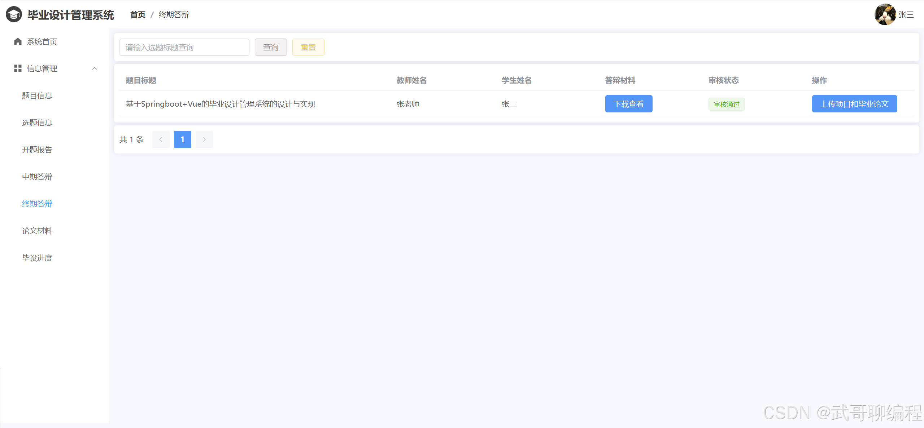Collapse the 信息管理 menu chevron
Image resolution: width=924 pixels, height=428 pixels.
click(95, 68)
